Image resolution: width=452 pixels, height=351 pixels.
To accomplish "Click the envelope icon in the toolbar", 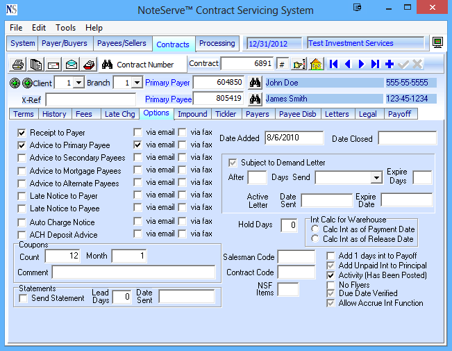I will (71, 64).
